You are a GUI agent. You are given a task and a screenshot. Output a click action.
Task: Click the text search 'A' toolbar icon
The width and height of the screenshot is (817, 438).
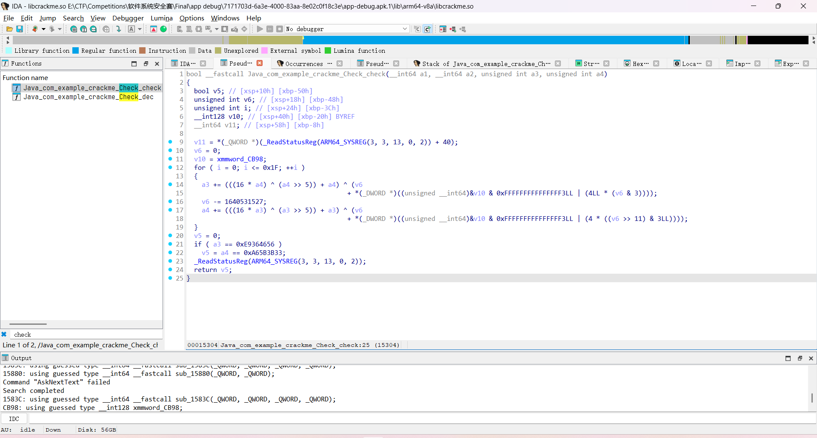coord(131,29)
